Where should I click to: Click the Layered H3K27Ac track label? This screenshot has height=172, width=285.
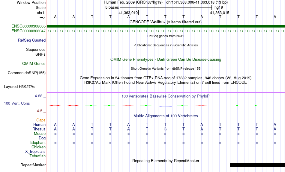tap(19, 87)
